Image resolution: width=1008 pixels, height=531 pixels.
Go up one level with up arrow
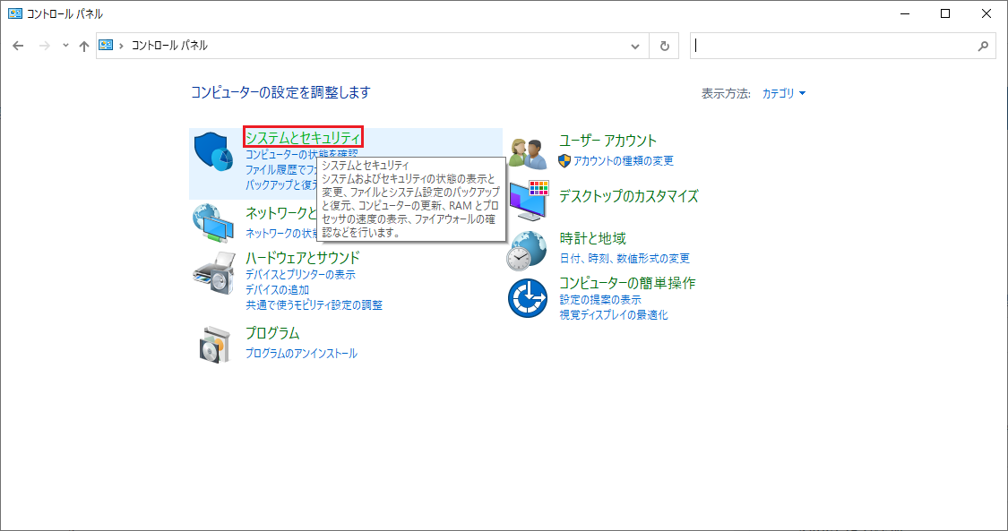coord(83,46)
